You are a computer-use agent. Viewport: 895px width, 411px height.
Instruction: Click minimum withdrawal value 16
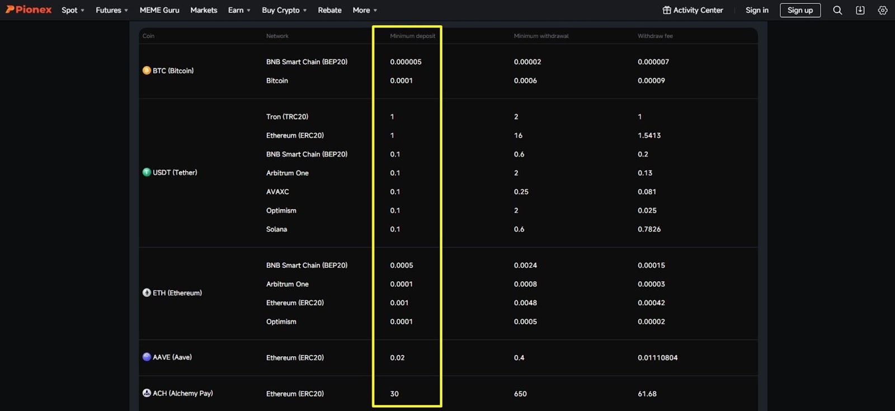(x=518, y=135)
